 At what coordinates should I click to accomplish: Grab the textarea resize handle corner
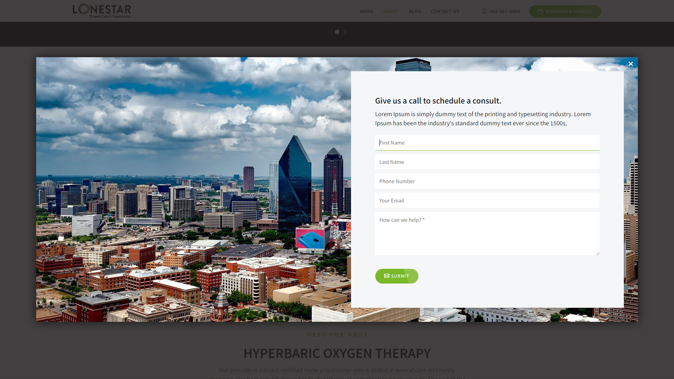click(597, 253)
